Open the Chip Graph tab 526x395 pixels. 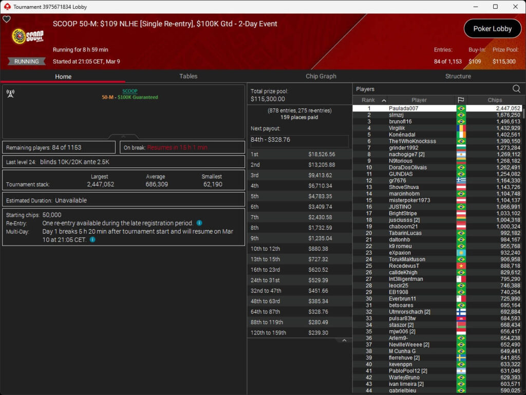point(321,76)
